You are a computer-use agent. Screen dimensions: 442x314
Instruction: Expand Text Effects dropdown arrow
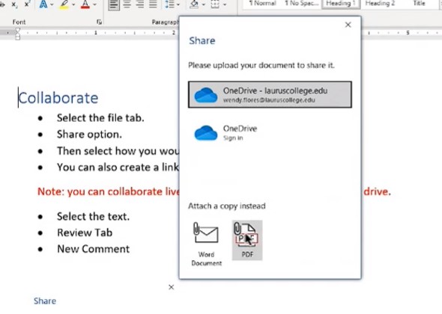[52, 4]
